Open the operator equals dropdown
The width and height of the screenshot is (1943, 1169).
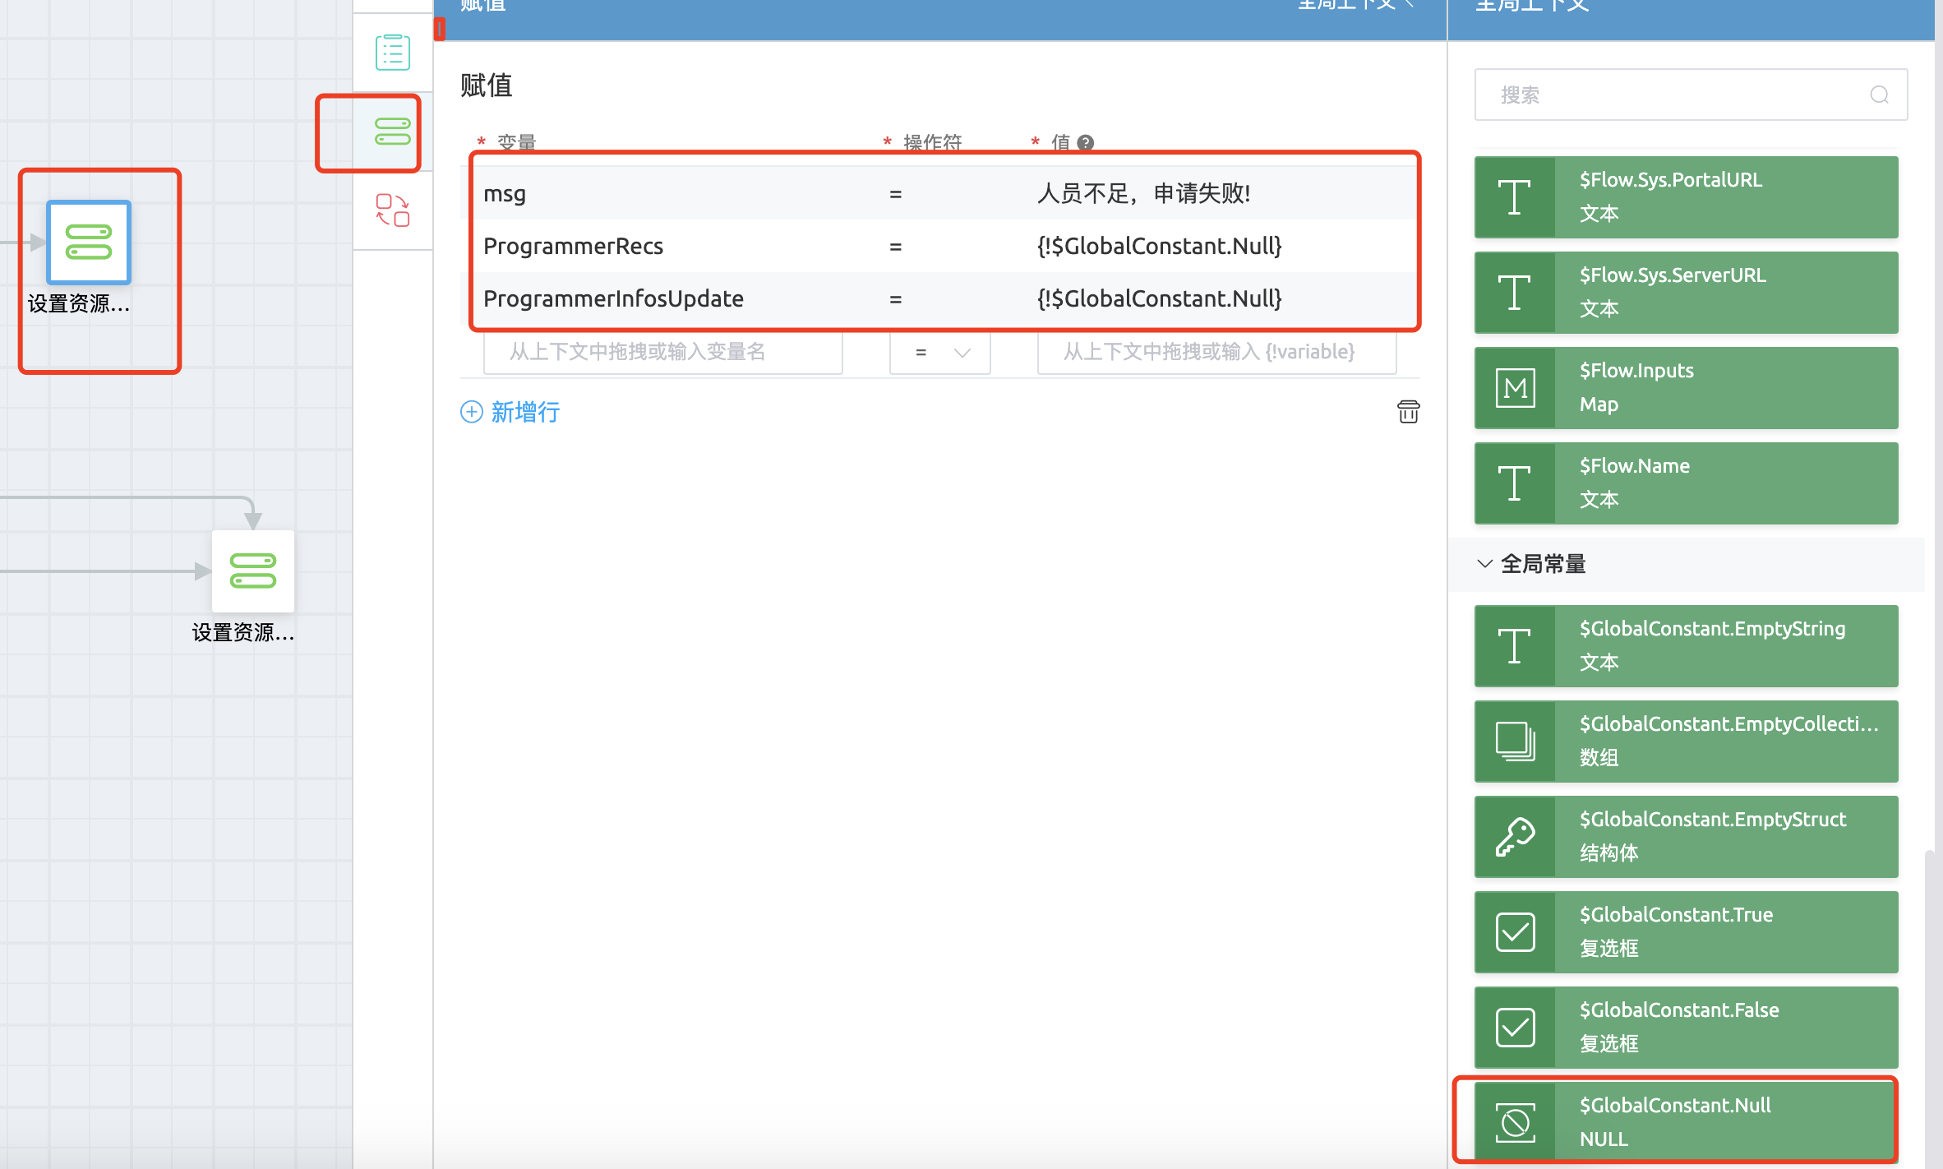[939, 352]
